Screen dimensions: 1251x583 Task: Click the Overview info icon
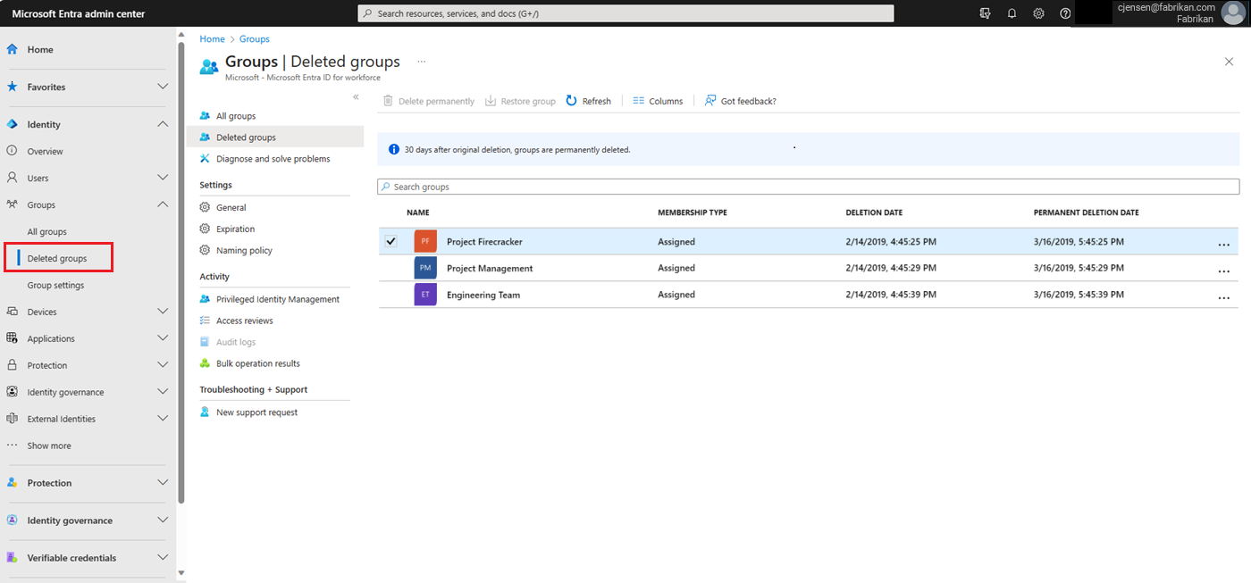[13, 152]
